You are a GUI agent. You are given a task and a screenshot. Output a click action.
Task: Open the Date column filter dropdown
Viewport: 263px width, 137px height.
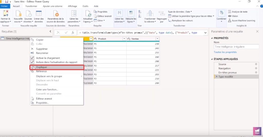[91, 39]
